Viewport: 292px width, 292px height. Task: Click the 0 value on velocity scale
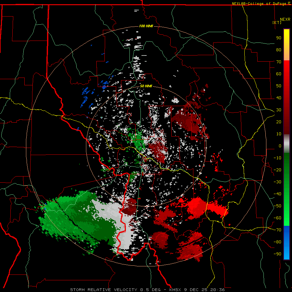pos(280,146)
